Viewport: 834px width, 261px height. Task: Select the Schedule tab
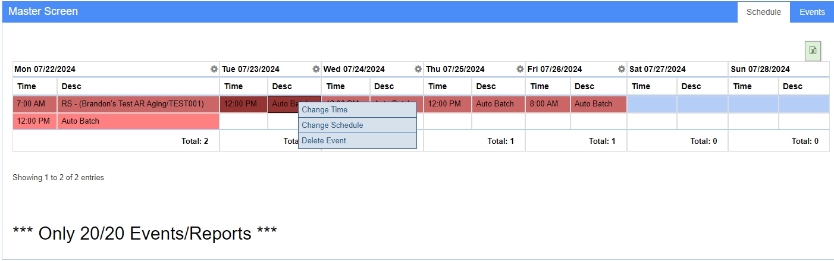tap(764, 12)
